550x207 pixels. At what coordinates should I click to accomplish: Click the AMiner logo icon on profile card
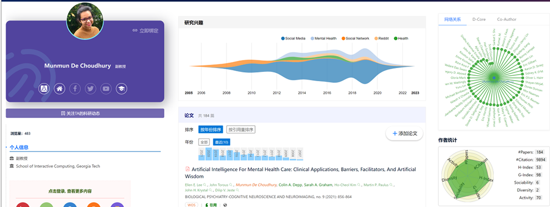coord(44,88)
